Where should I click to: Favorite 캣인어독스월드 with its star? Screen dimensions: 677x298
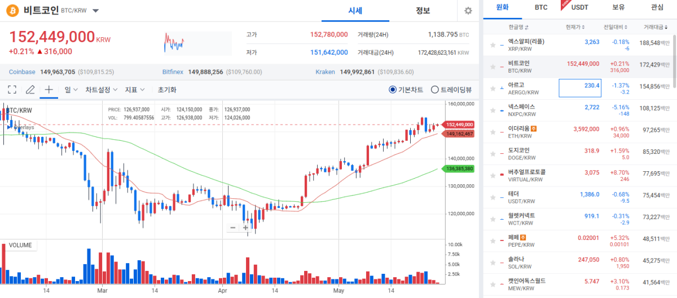pos(493,284)
